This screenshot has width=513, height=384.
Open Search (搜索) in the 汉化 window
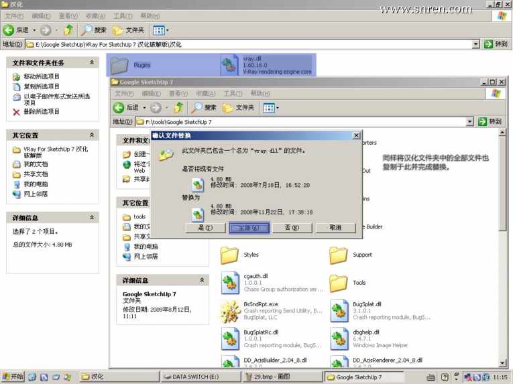pyautogui.click(x=94, y=30)
